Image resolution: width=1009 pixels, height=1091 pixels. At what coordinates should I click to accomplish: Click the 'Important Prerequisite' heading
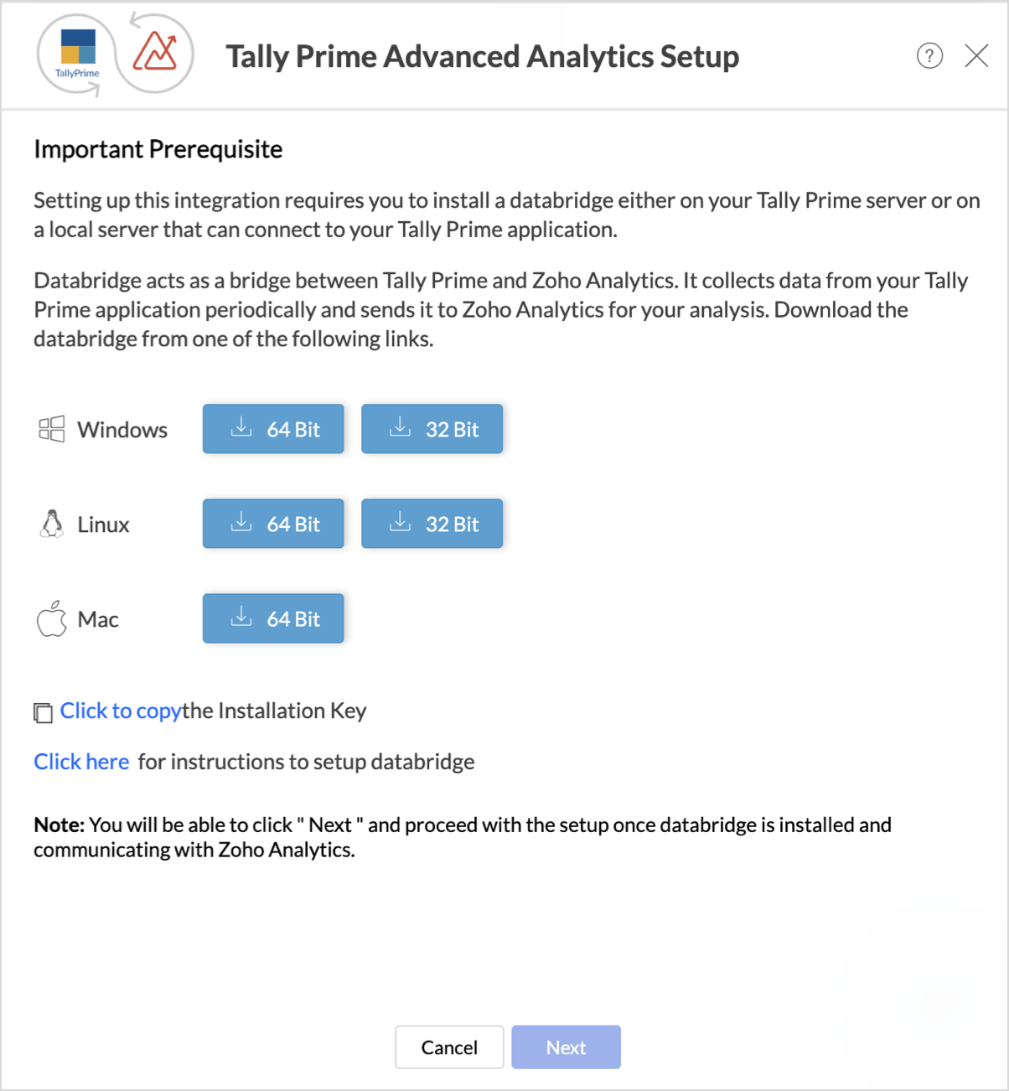click(x=158, y=149)
